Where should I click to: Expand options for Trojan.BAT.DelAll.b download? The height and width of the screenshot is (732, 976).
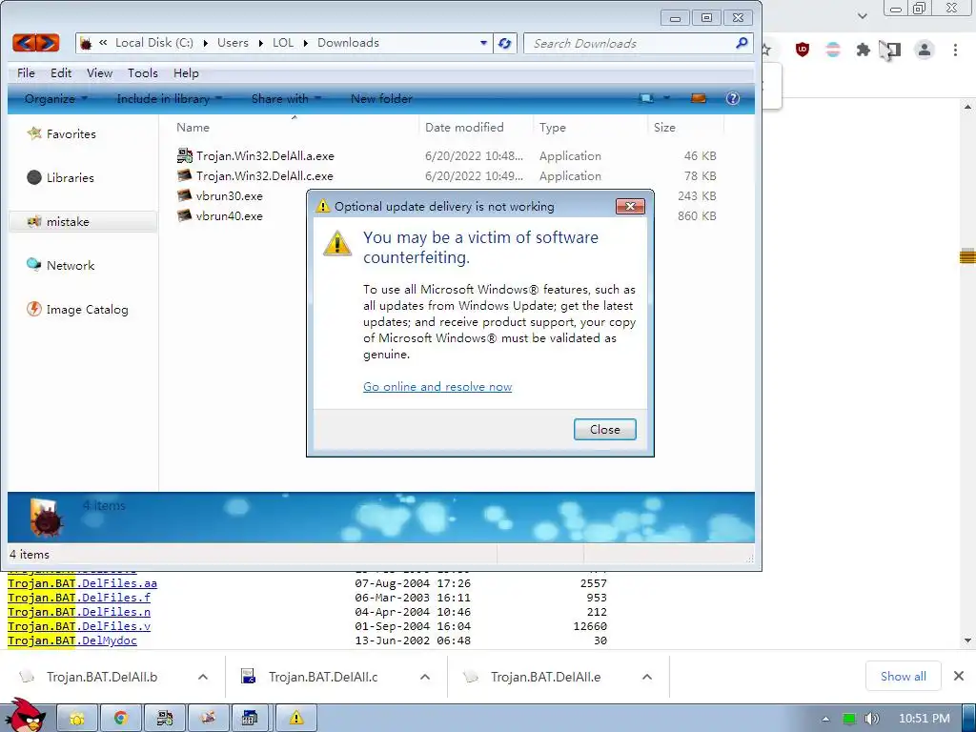203,677
